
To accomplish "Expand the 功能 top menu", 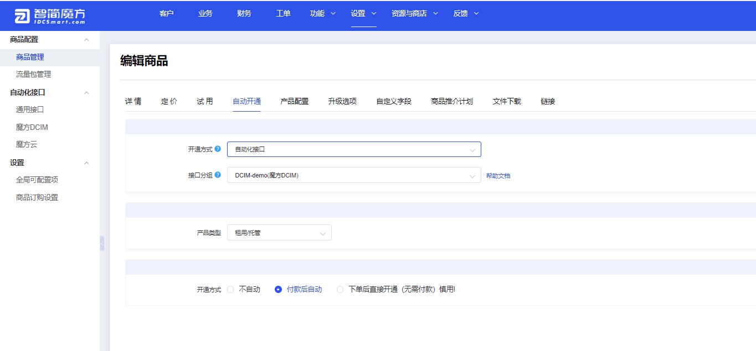I will click(323, 13).
